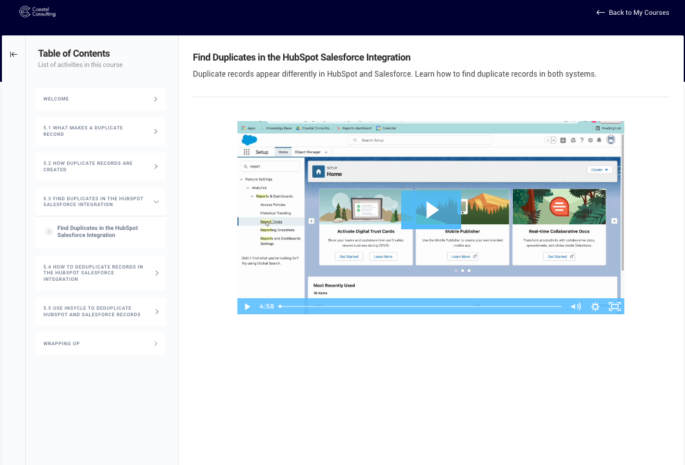The image size is (685, 465).
Task: Open 5.1 What Makes a Duplicate Record
Action: tap(101, 131)
